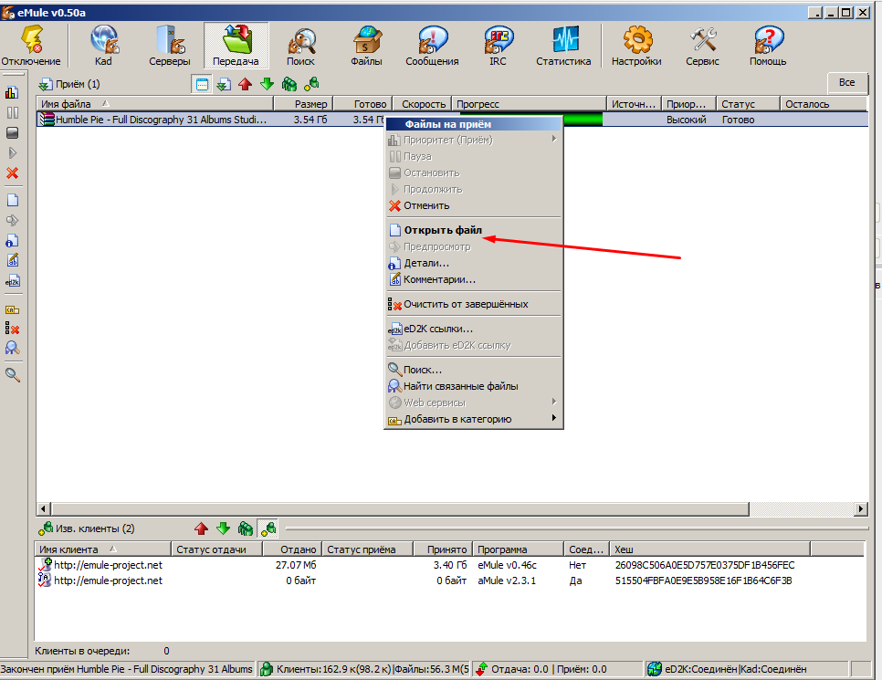Screen dimensions: 882x680
Task: Toggle red upload arrow in Изв. клиенты toolbar
Action: [202, 528]
